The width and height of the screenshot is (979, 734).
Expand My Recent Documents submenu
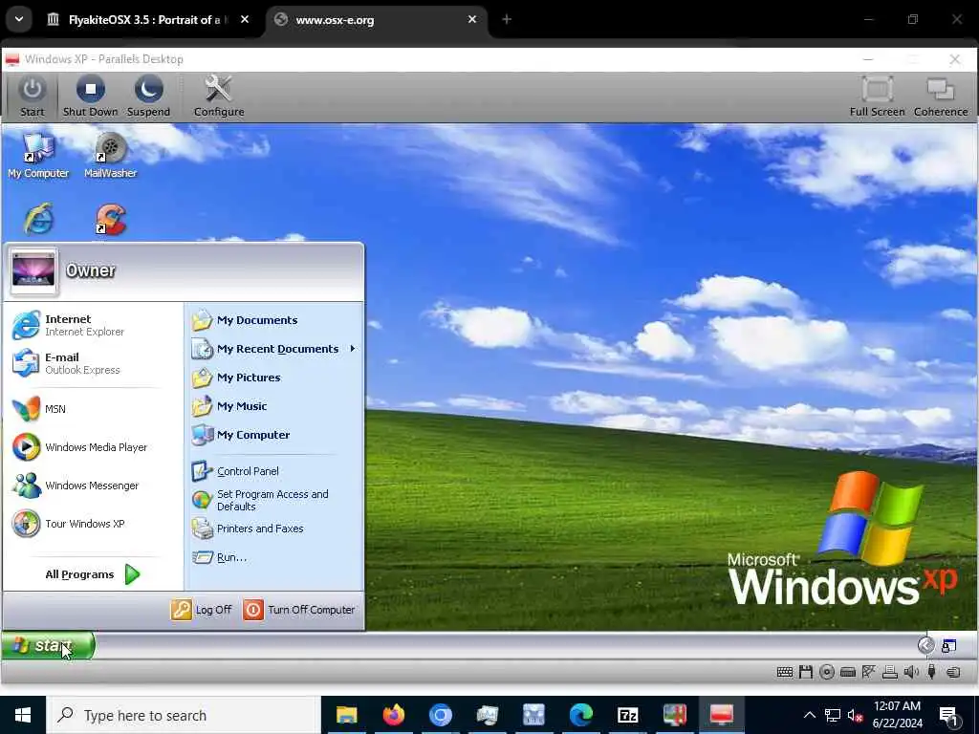tap(274, 349)
